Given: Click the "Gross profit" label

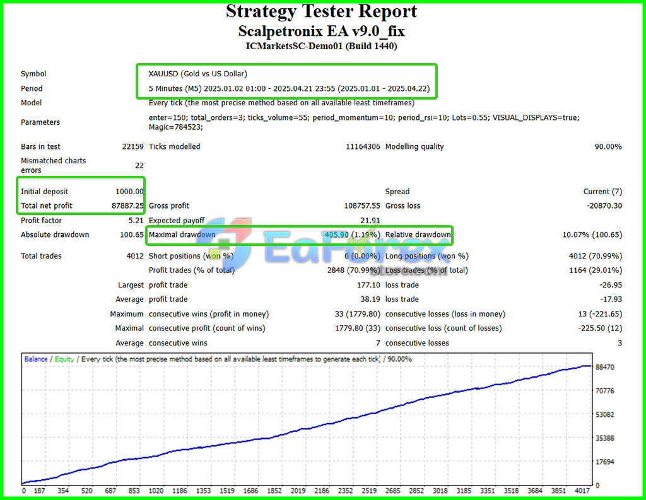Looking at the screenshot, I should pyautogui.click(x=169, y=206).
